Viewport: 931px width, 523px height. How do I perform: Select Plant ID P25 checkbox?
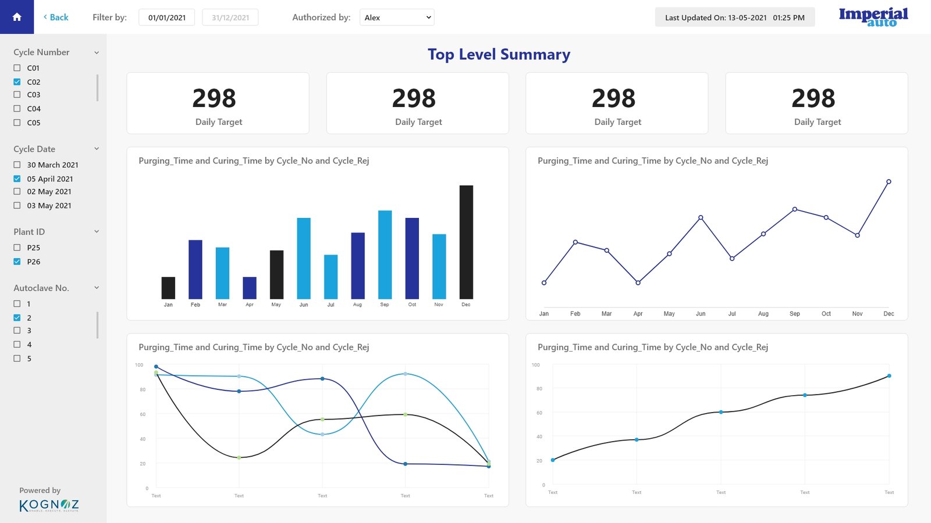tap(17, 248)
